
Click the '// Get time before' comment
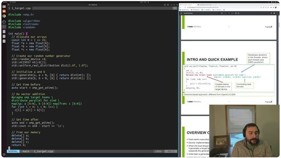pyautogui.click(x=26, y=85)
